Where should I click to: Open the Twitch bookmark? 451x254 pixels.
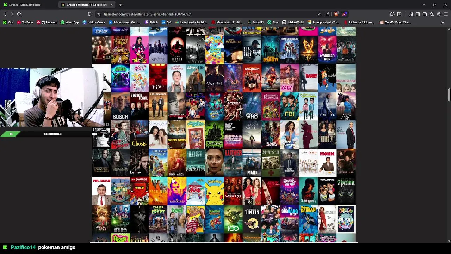coord(152,22)
